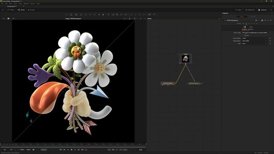Open the viewer Fit zoom dropdown

[4, 18]
